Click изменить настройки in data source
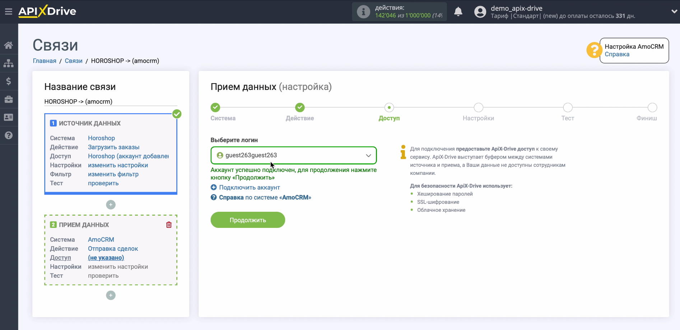The width and height of the screenshot is (680, 330). 118,165
